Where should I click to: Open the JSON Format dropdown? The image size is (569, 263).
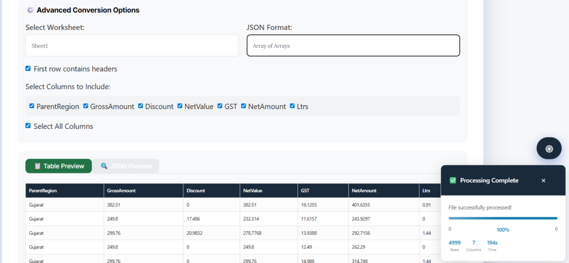tap(353, 46)
